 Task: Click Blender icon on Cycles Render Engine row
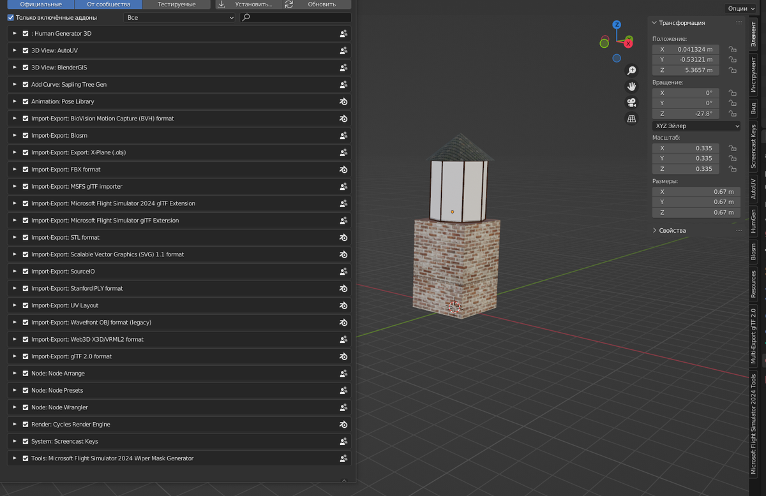pos(343,425)
